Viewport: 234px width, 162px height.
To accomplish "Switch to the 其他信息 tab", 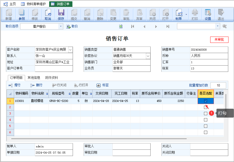I will click(34, 78).
